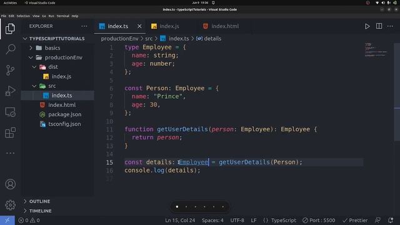Split the editor to the right
The height and width of the screenshot is (225, 400).
tap(379, 26)
